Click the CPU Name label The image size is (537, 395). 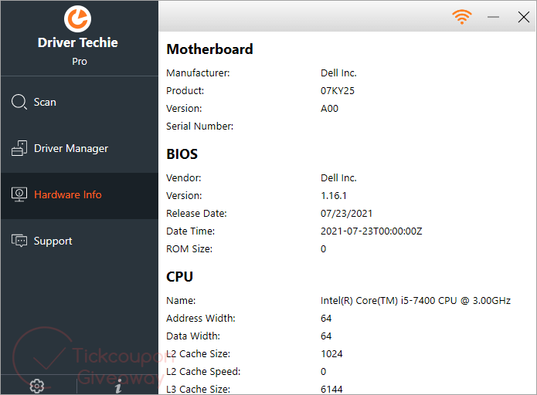tap(181, 301)
